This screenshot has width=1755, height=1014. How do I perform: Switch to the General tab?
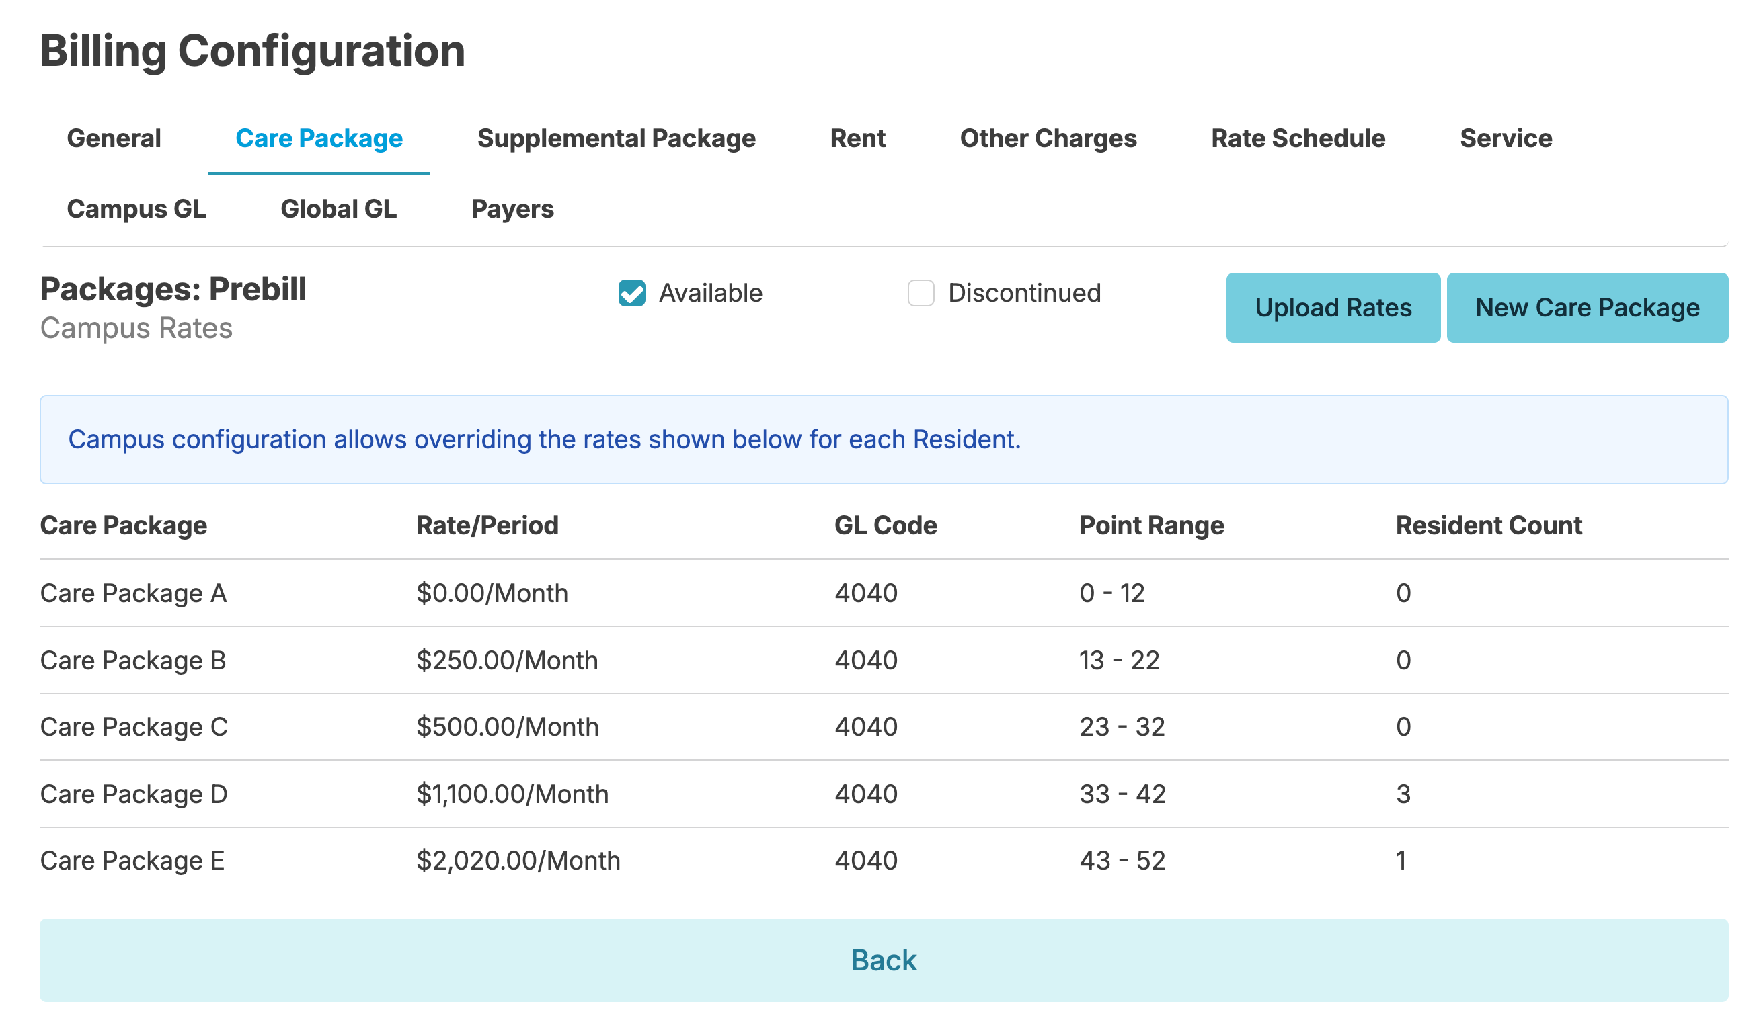114,138
